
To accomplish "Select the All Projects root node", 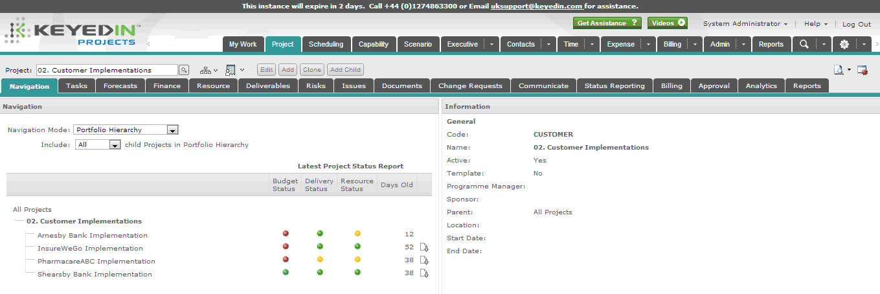I will pyautogui.click(x=32, y=209).
